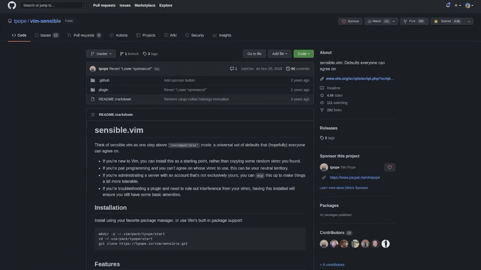
Task: Open the Packages heading
Action: pyautogui.click(x=329, y=205)
